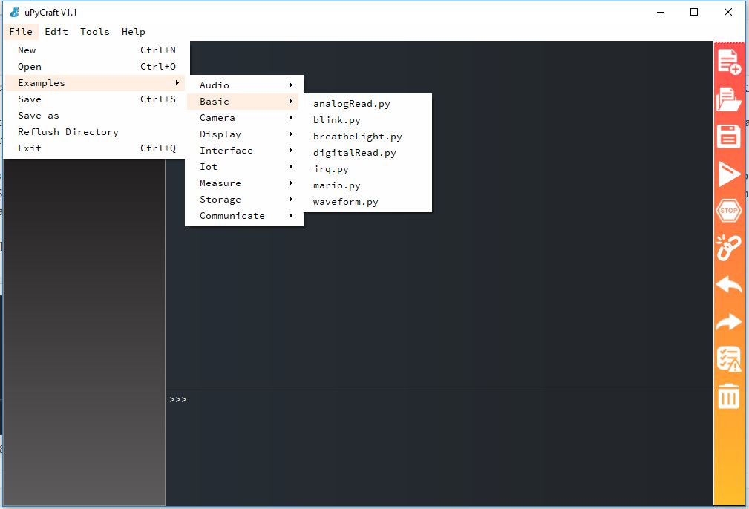Expand the Interface examples submenu
Screen dimensions: 749x509
(244, 151)
